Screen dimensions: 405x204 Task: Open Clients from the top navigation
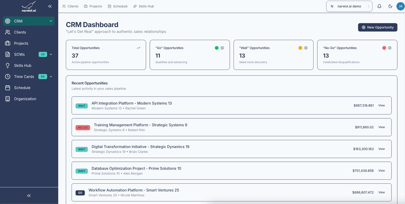point(70,6)
